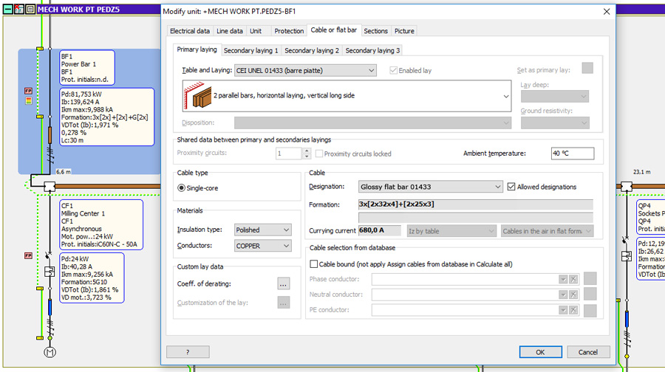Image resolution: width=665 pixels, height=372 pixels.
Task: Click the FP flag beside Milling Center
Action: pyautogui.click(x=29, y=255)
